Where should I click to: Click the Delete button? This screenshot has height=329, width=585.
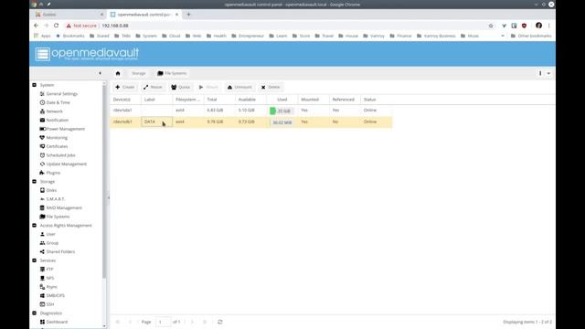click(x=271, y=88)
